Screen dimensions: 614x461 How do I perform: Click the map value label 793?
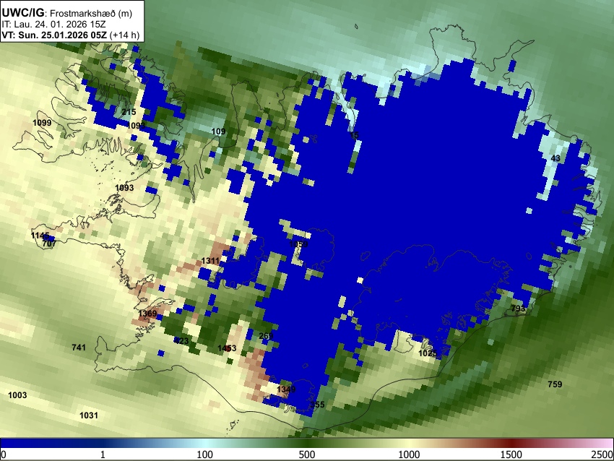(518, 309)
